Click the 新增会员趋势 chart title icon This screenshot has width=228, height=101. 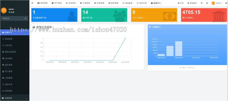tap(34, 27)
